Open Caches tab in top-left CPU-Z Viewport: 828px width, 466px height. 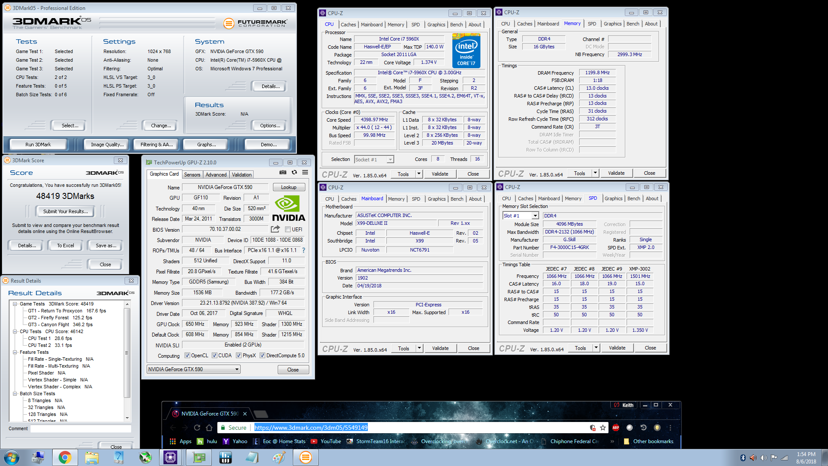[x=348, y=25]
